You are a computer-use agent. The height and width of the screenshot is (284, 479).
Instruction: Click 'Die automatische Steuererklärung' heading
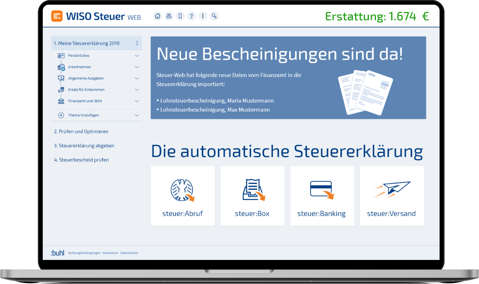[287, 151]
